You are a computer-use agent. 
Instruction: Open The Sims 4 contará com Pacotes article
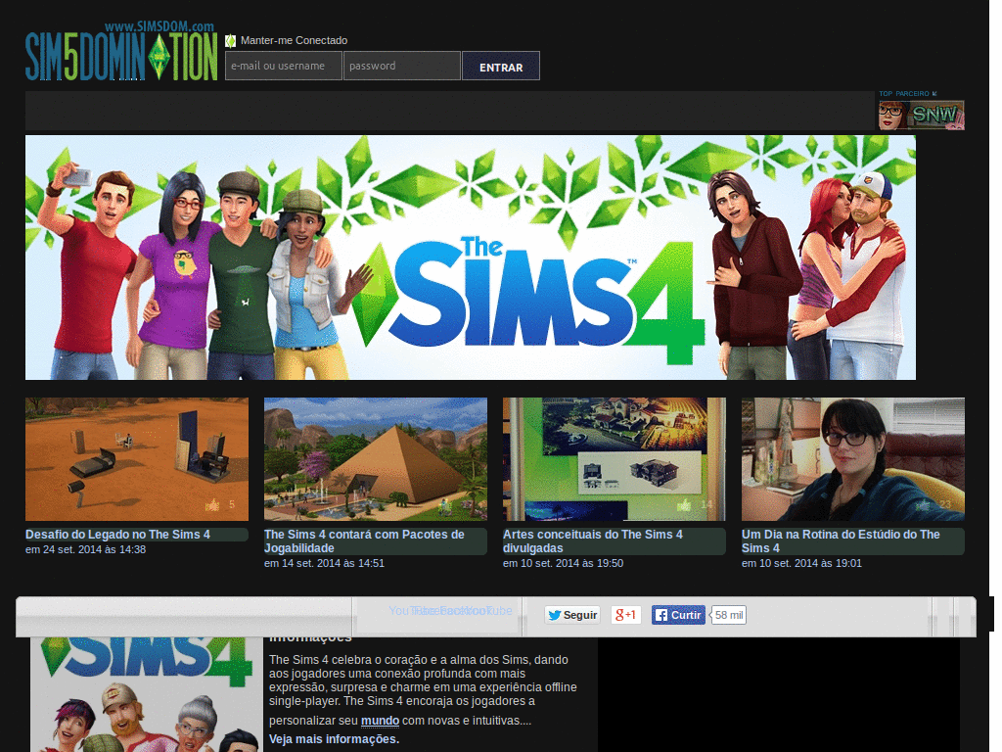pos(364,540)
